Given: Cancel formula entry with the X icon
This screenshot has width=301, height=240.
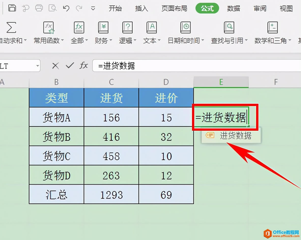Looking at the screenshot, I should pos(55,66).
